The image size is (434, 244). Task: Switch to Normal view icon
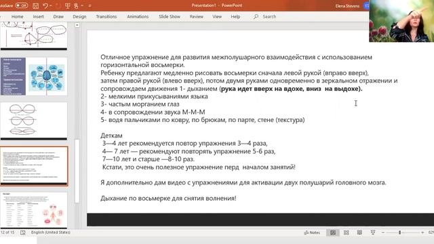[333, 232]
